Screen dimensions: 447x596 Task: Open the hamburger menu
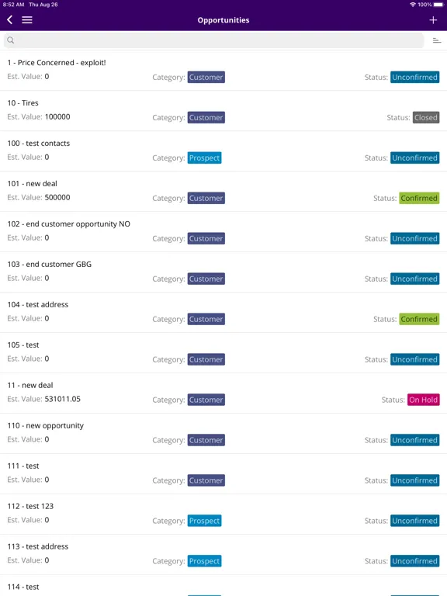click(27, 19)
